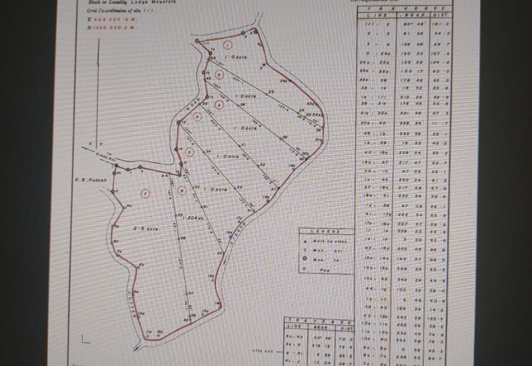Click the red circled lot number 7
Viewport: 532px width, 366px height.
coord(145,194)
